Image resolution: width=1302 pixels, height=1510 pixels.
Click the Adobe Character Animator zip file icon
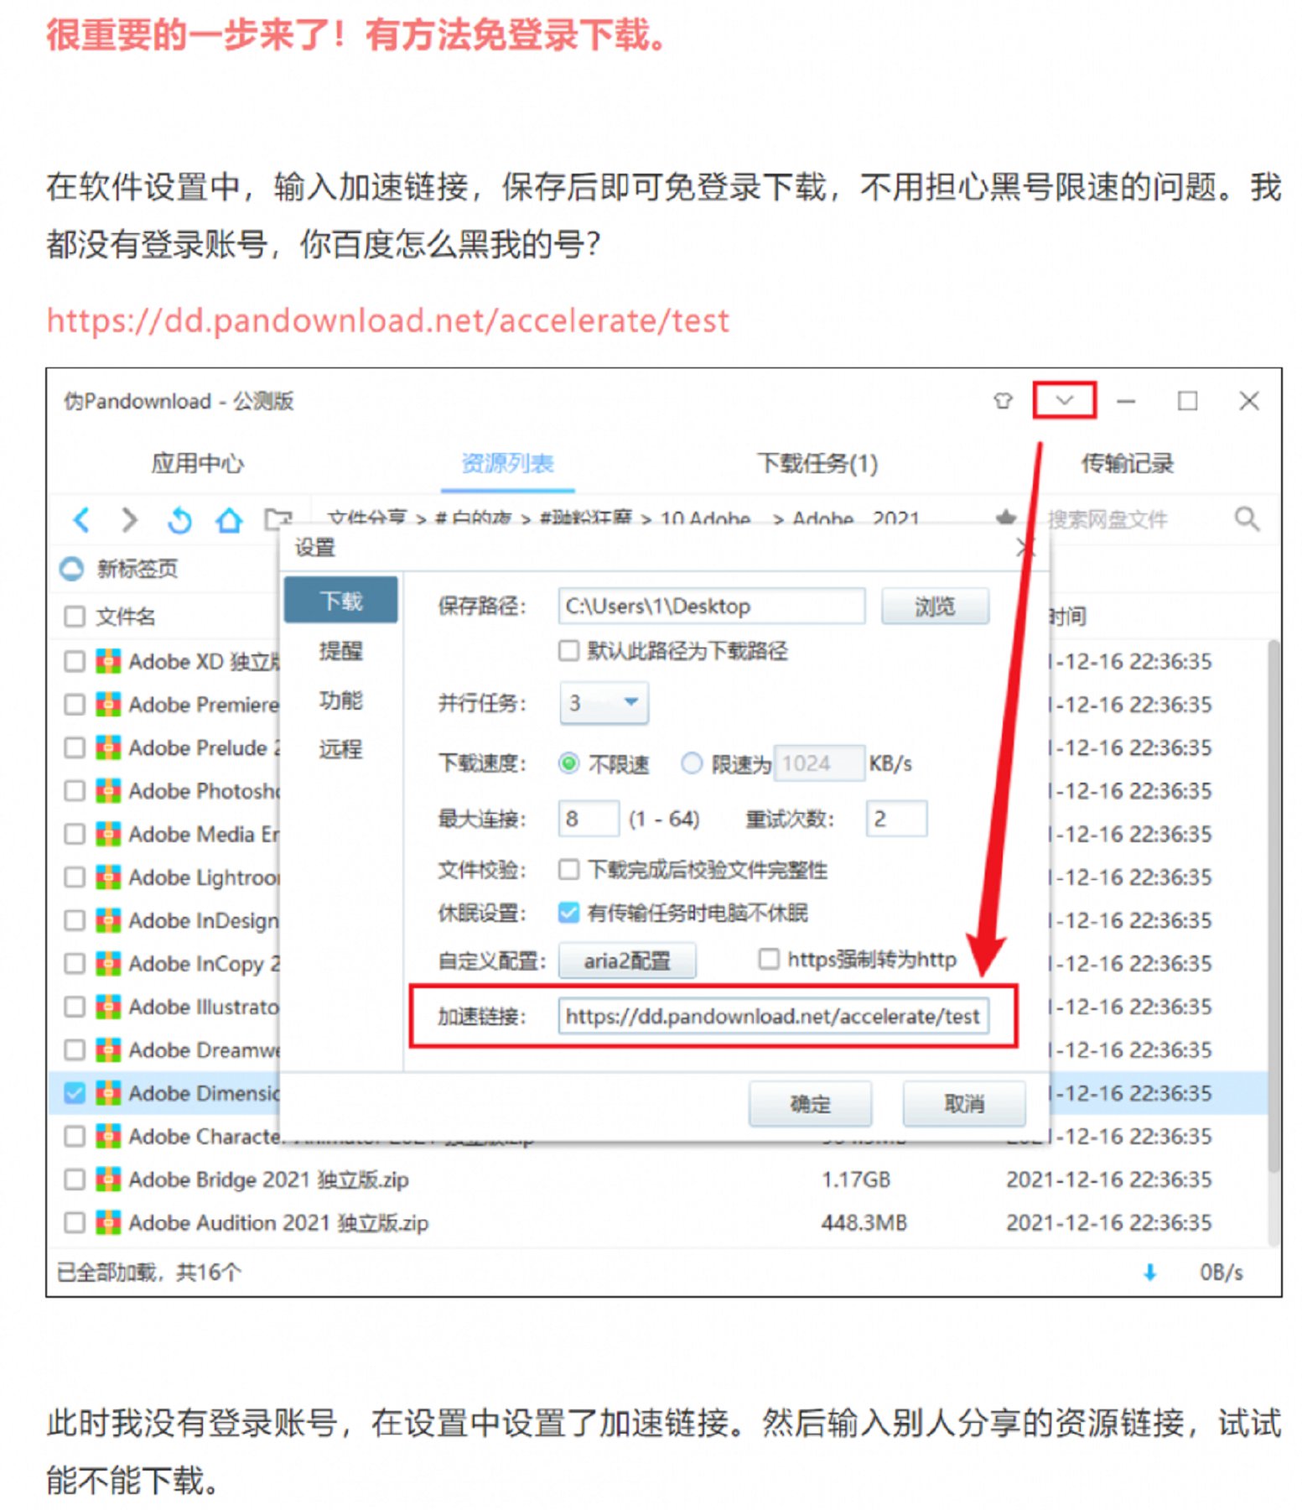point(108,1137)
